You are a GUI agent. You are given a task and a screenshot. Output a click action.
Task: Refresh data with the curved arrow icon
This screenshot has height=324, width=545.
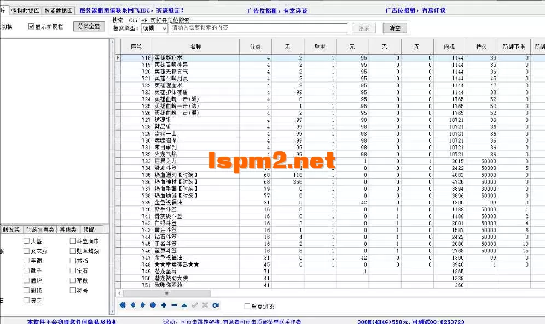click(216, 305)
